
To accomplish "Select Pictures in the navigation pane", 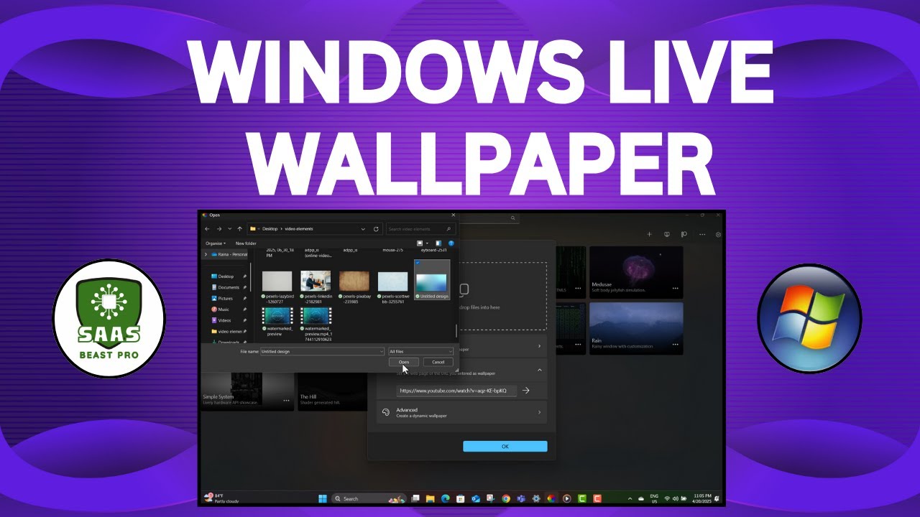I will tap(225, 298).
